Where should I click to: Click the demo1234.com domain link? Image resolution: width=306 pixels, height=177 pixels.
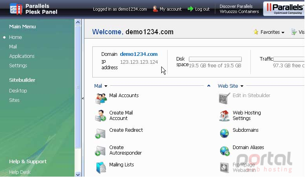point(139,54)
